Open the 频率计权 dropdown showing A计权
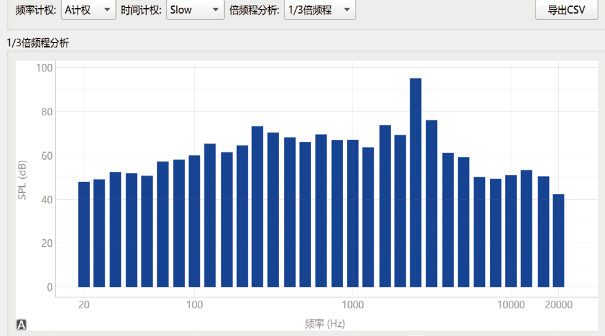 point(89,10)
